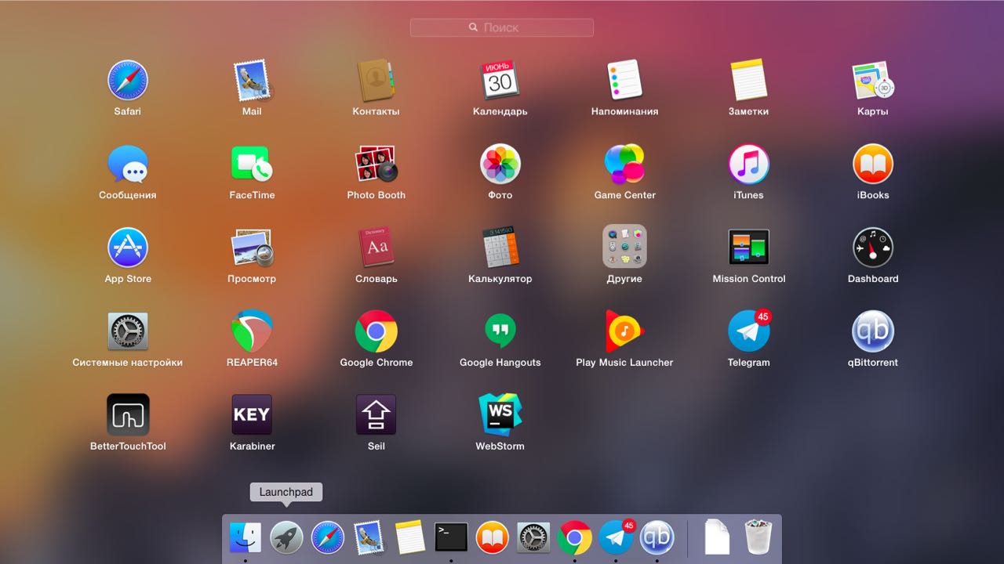Open the App Store
The image size is (1004, 564).
[x=128, y=248]
